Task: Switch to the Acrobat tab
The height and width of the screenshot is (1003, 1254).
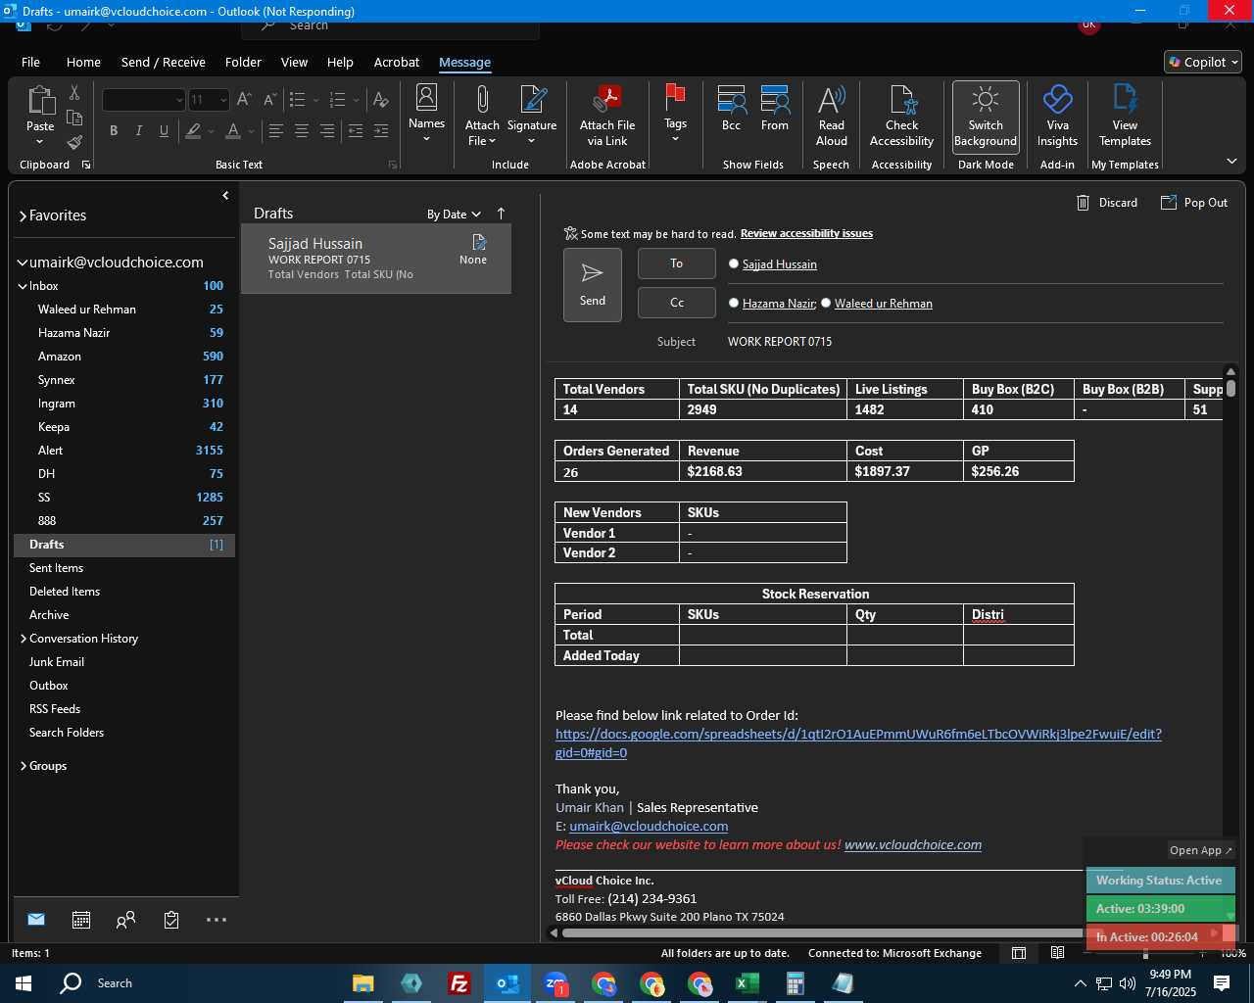Action: [x=396, y=62]
